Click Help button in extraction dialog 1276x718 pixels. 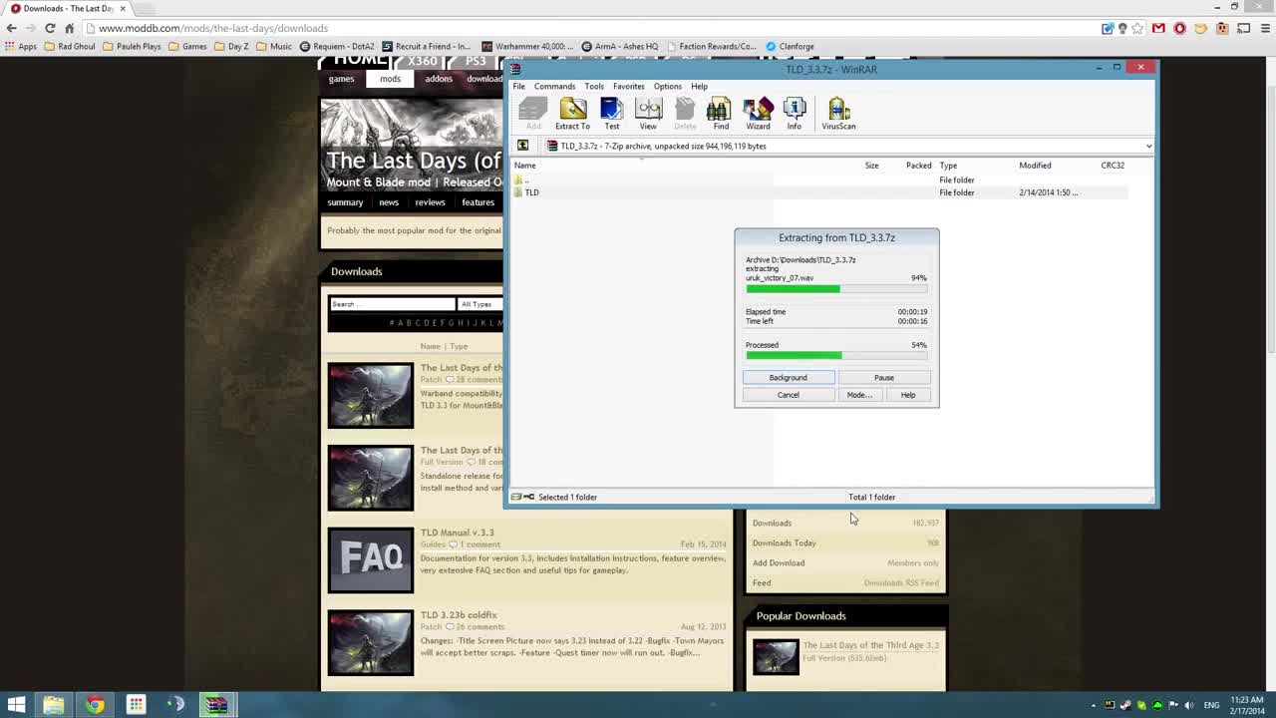tap(908, 395)
